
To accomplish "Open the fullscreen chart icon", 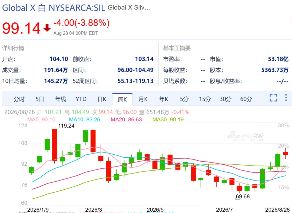I will (x=273, y=98).
